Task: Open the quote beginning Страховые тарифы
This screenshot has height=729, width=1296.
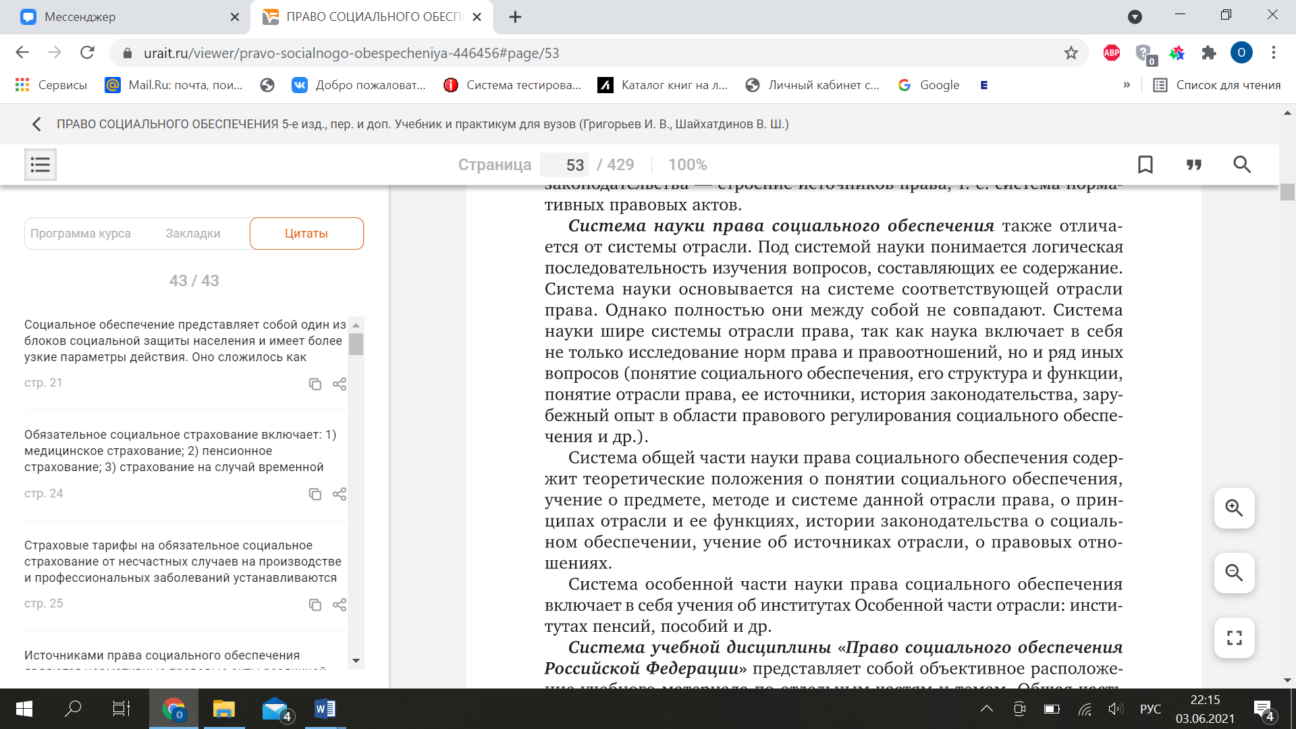Action: 183,562
